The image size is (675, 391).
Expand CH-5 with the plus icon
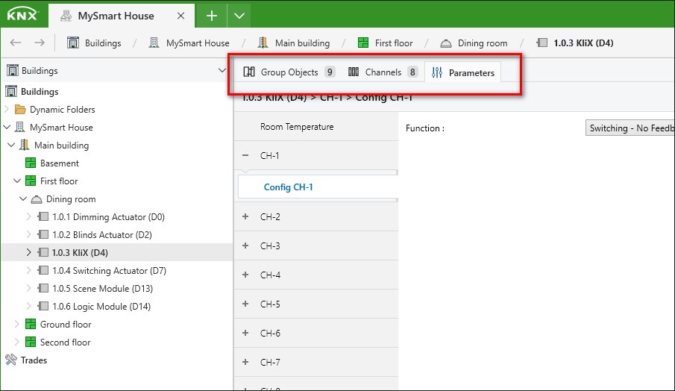[245, 304]
